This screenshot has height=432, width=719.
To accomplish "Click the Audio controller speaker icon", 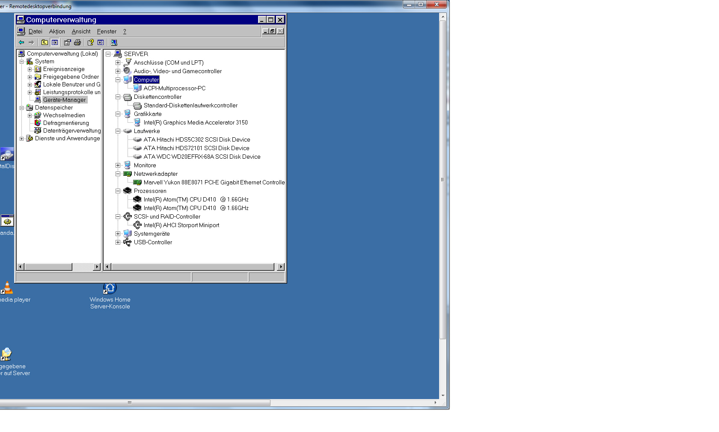I will tap(127, 71).
